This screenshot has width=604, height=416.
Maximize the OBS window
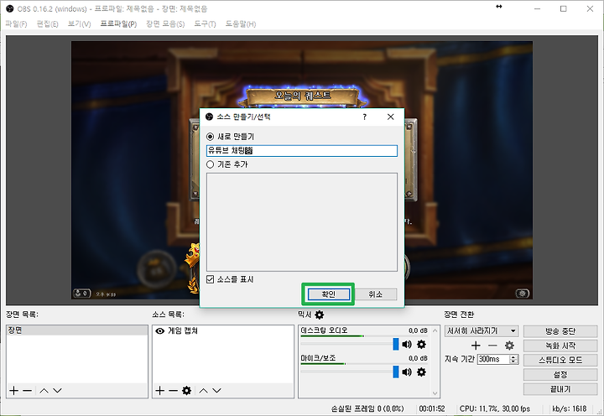click(564, 8)
